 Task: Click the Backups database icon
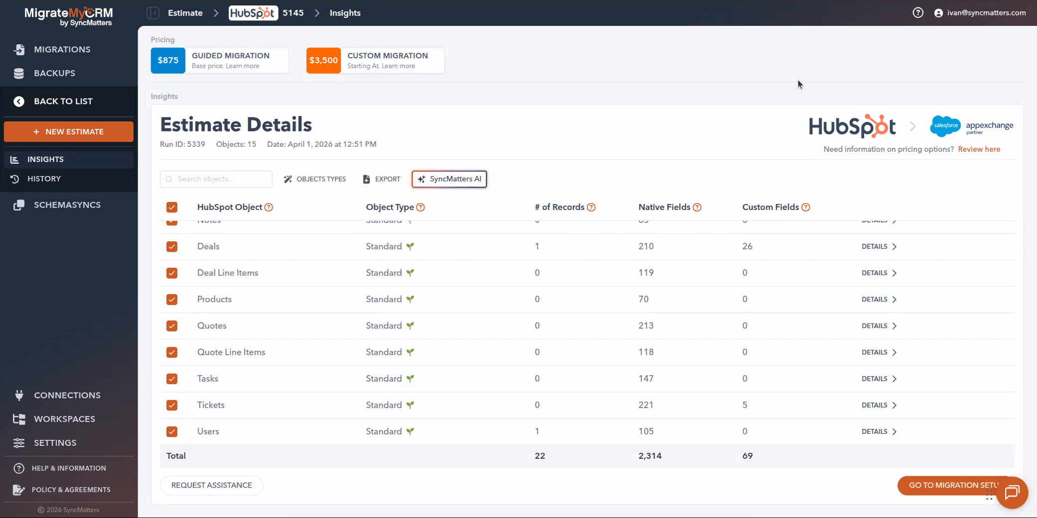pos(19,73)
